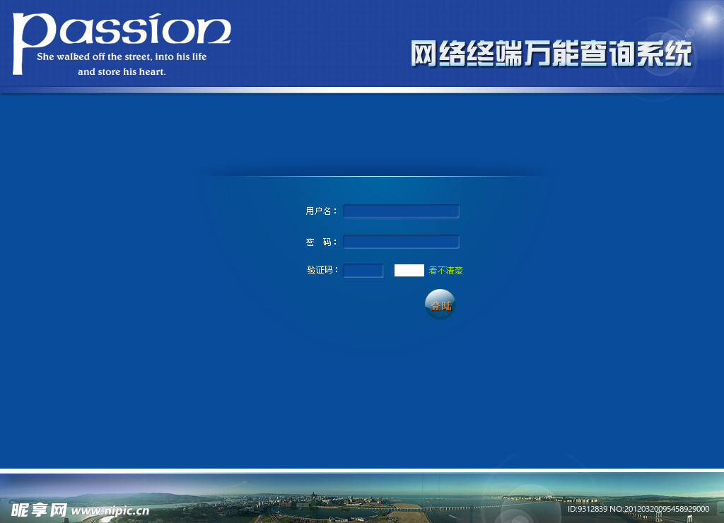Screen dimensions: 724x523
Task: Click the white captcha image box
Action: pos(409,271)
